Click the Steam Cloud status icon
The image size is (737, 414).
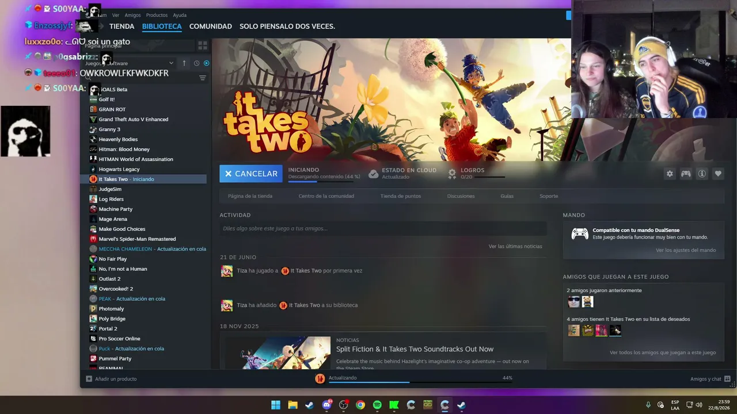pos(373,174)
